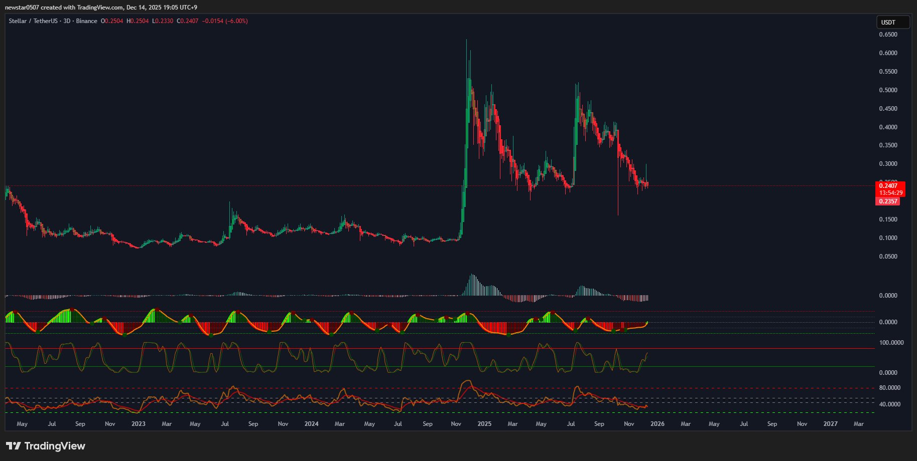Image resolution: width=917 pixels, height=461 pixels.
Task: Click the red 0.2357 price label
Action: coord(888,201)
